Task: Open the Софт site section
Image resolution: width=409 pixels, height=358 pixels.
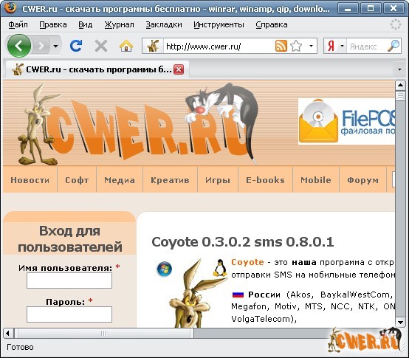Action: [77, 180]
